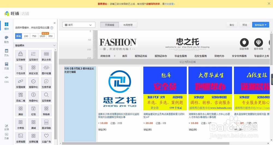
Task: Select the 自定义区 module
Action: pyautogui.click(x=33, y=69)
